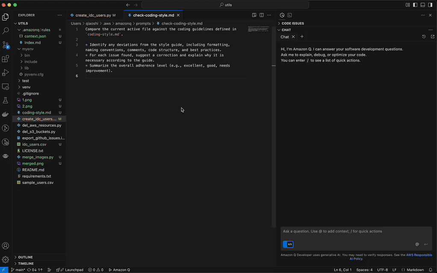Open the Accounts menu
The height and width of the screenshot is (273, 437).
[x=5, y=246]
